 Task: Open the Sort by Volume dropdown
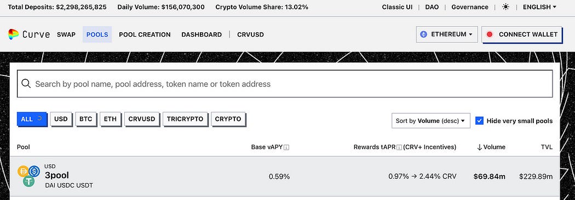(430, 121)
